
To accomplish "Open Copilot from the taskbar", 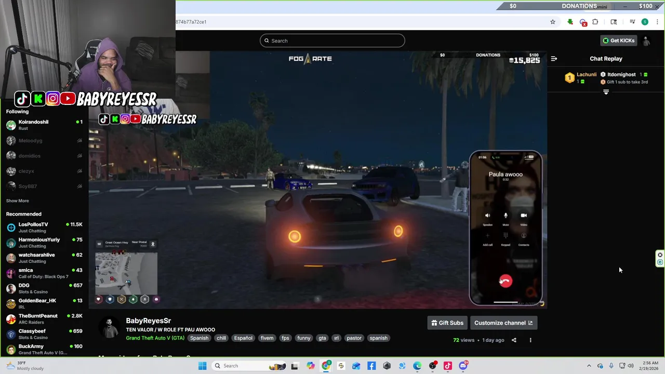I will coord(311,366).
